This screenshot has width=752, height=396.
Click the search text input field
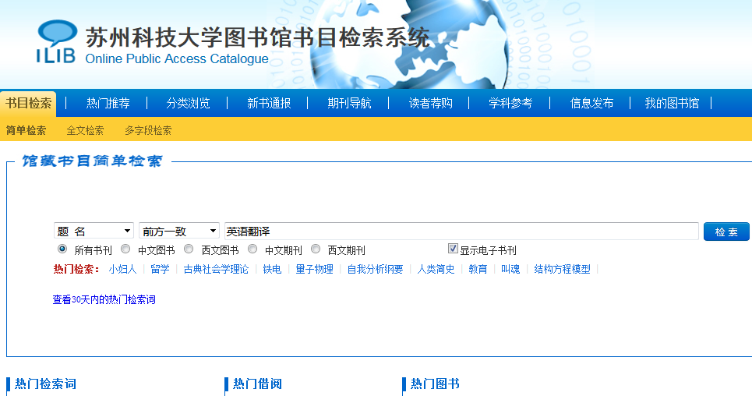[461, 232]
